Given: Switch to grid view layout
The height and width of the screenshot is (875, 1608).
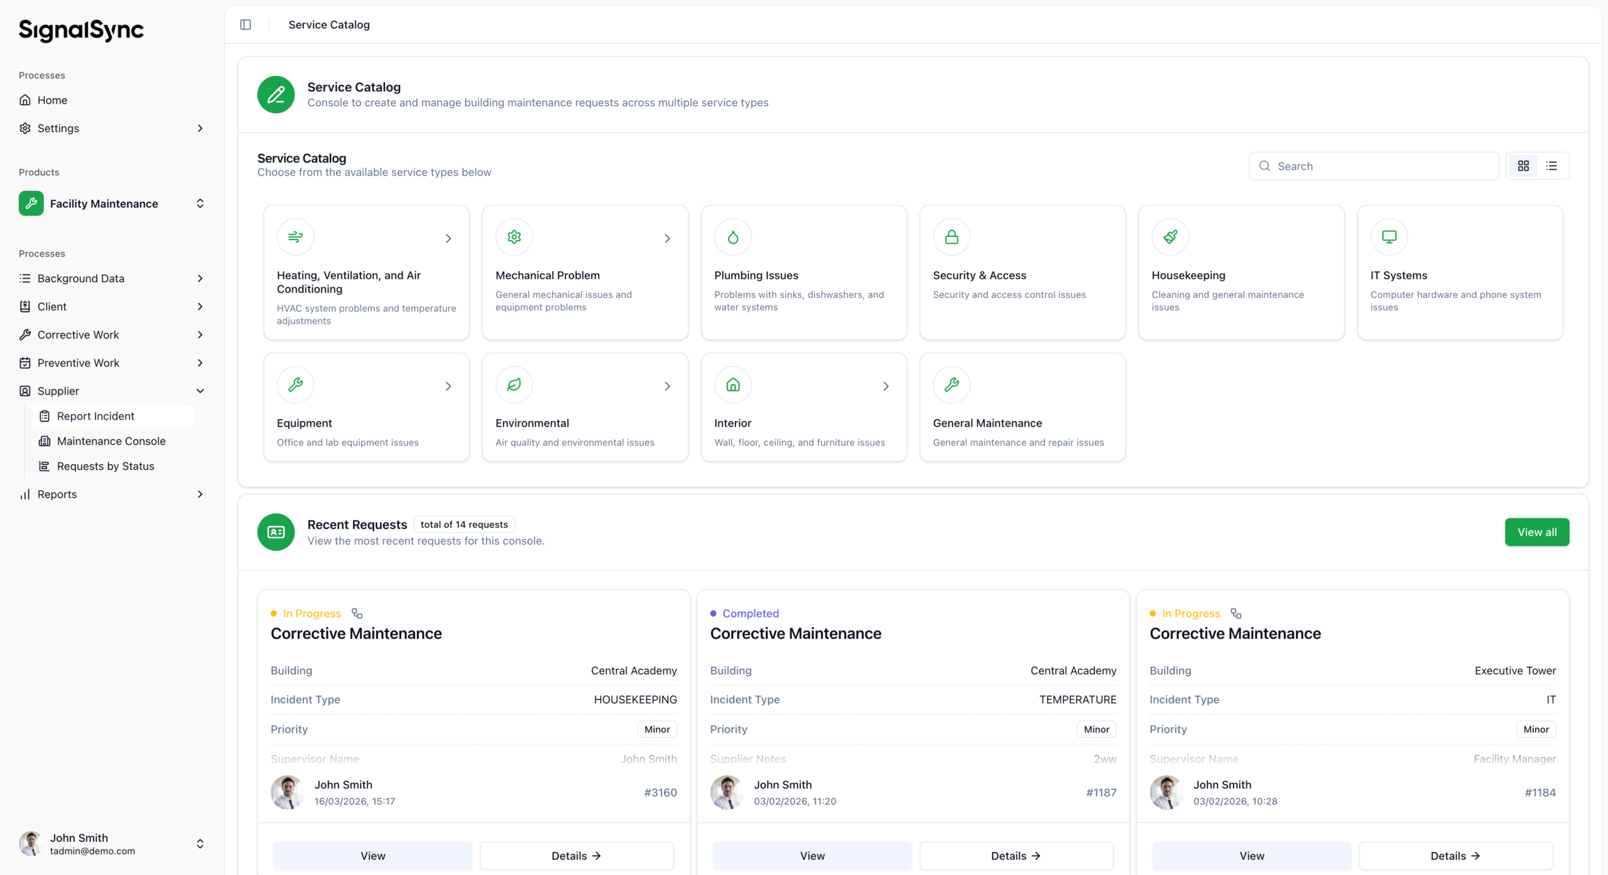Looking at the screenshot, I should tap(1523, 166).
